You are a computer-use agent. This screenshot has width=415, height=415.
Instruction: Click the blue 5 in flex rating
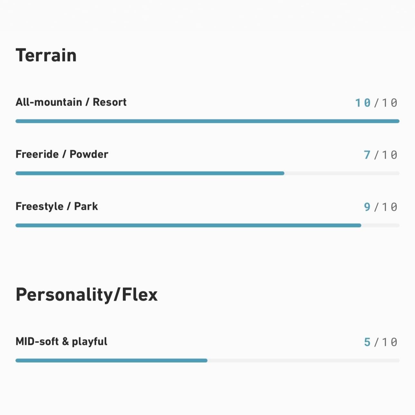(x=367, y=342)
